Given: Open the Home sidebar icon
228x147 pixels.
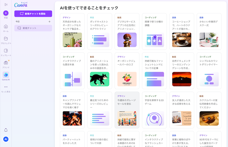Looking at the screenshot, I should 6,27.
